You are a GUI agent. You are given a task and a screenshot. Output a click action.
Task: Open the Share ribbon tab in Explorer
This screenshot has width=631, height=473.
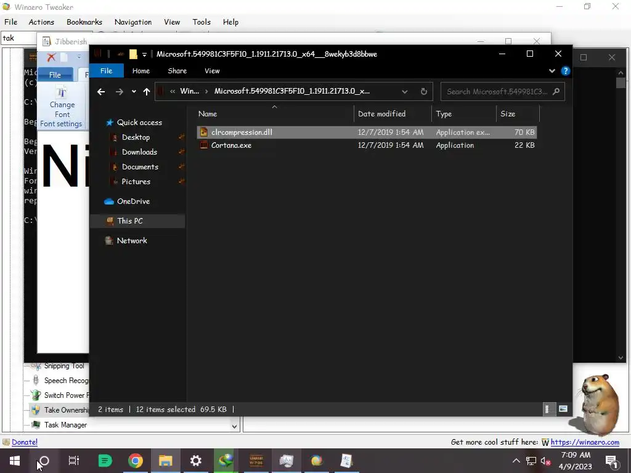(177, 71)
